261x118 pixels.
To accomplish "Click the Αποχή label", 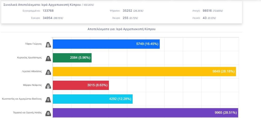I will tap(197, 11).
